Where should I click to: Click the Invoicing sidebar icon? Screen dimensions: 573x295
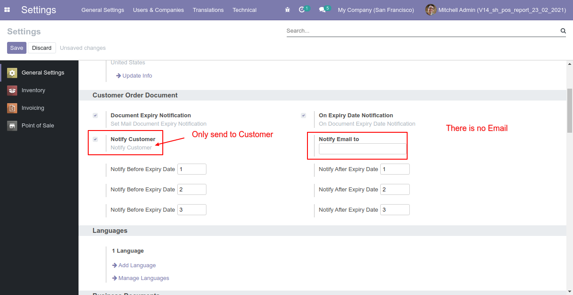[12, 108]
